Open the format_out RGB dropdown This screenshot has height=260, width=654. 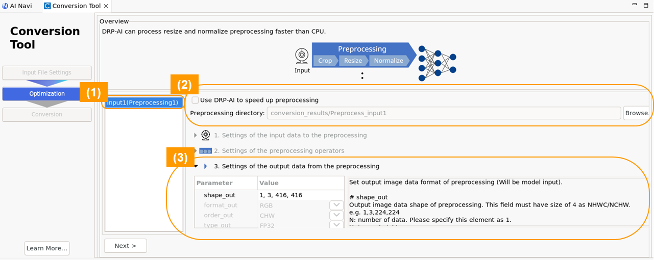(336, 205)
